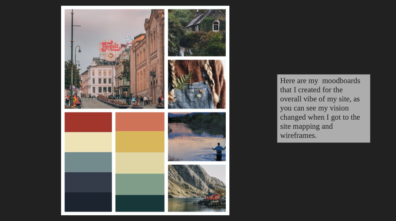This screenshot has width=396, height=221.
Task: Open the fisherman in river photo
Action: tap(197, 137)
